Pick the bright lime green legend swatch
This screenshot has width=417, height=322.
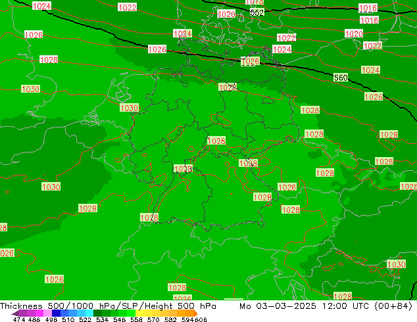131,313
